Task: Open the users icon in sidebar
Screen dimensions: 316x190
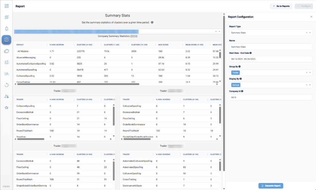Action: pyautogui.click(x=6, y=96)
